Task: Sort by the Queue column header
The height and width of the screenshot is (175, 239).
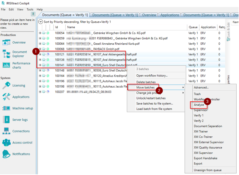Action: pyautogui.click(x=193, y=27)
